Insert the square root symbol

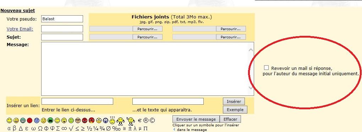(x=71, y=128)
